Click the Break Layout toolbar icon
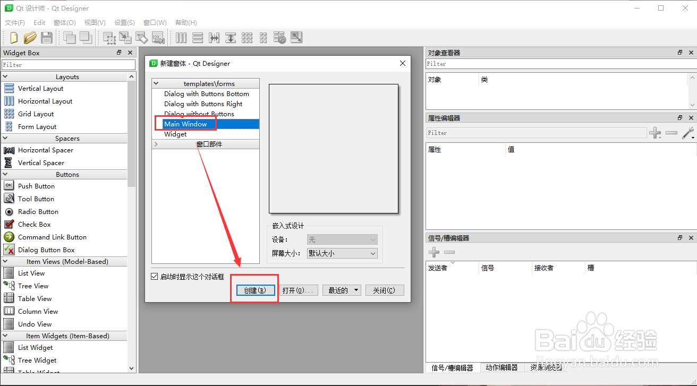697x386 pixels. coord(280,38)
